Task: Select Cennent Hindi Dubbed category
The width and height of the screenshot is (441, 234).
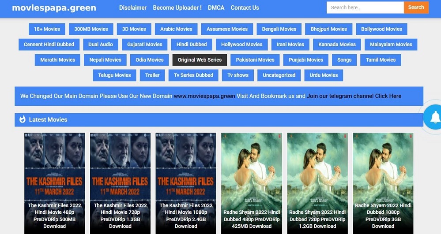Action: coord(49,45)
